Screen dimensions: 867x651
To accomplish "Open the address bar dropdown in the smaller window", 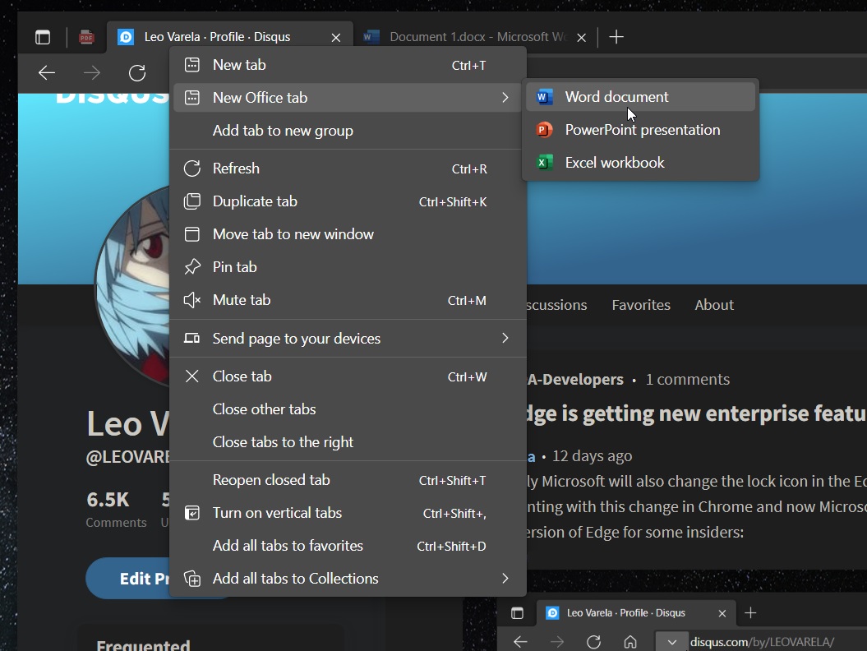I will click(671, 641).
